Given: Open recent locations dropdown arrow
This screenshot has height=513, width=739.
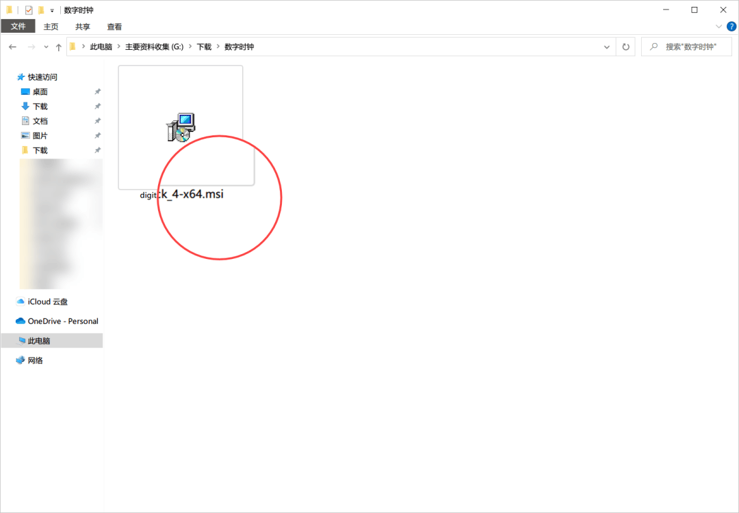Looking at the screenshot, I should tap(46, 46).
